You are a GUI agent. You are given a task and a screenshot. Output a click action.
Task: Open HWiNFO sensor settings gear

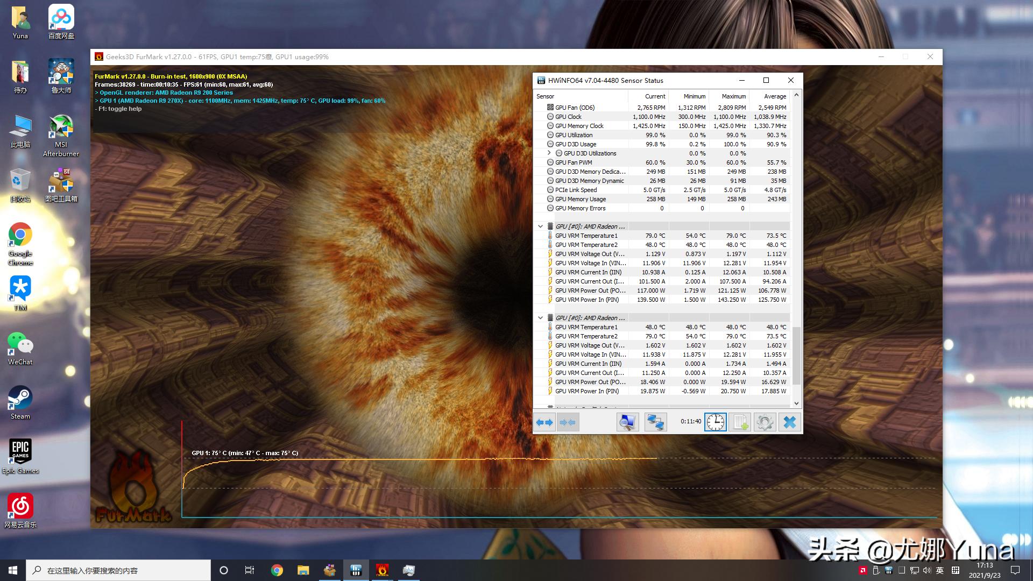pos(765,422)
